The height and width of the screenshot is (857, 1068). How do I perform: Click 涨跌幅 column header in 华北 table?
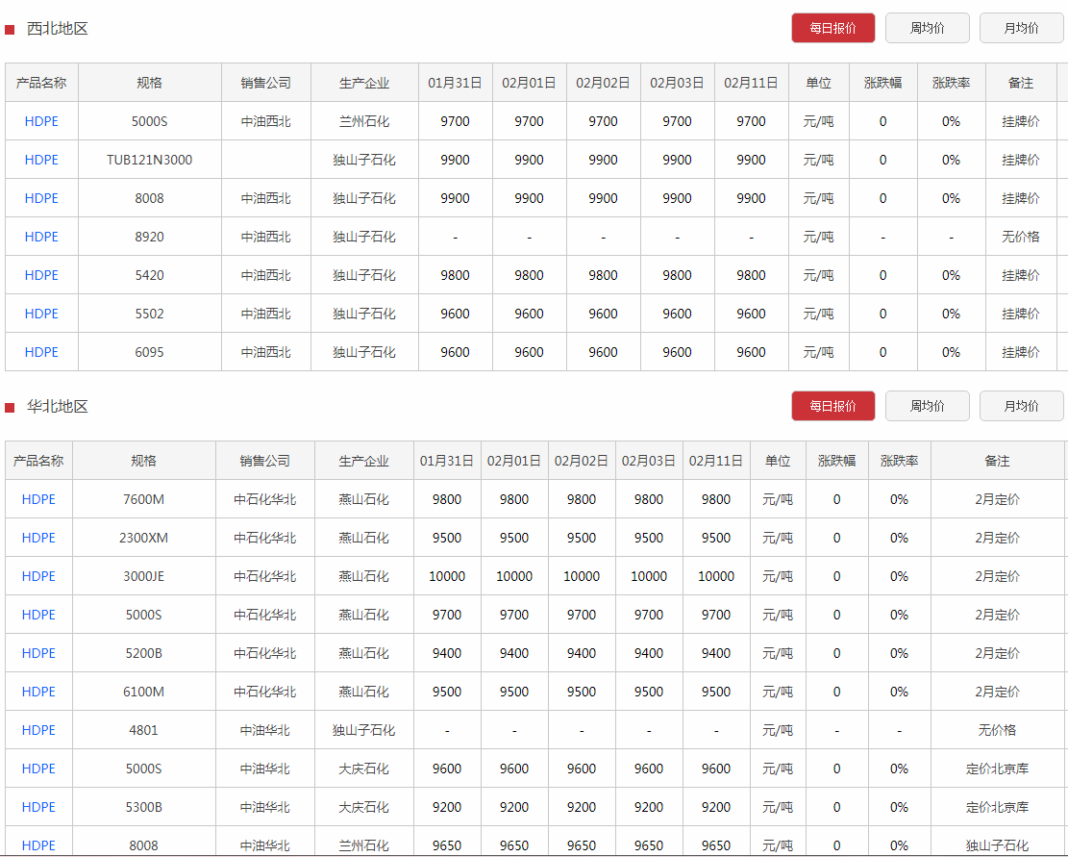click(x=836, y=461)
